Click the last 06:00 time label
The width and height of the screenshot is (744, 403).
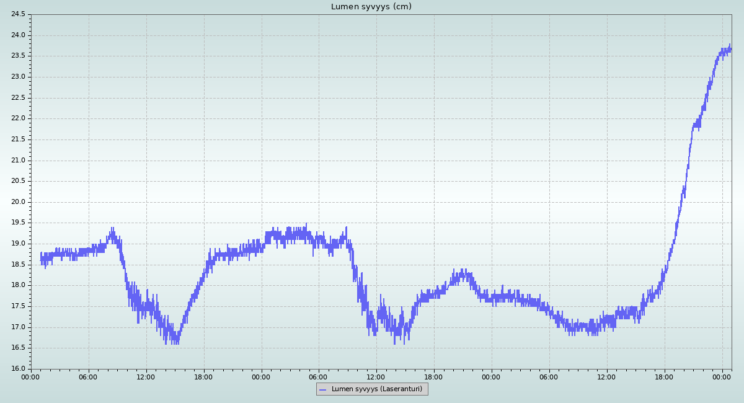pos(549,376)
